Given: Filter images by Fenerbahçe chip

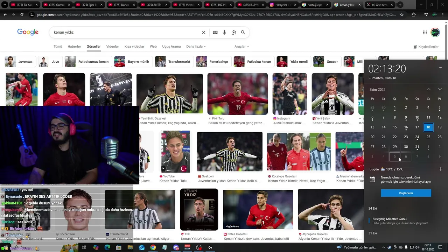Looking at the screenshot, I should (213, 62).
